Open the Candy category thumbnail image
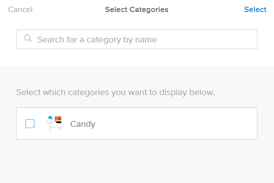The height and width of the screenshot is (183, 274). click(54, 124)
